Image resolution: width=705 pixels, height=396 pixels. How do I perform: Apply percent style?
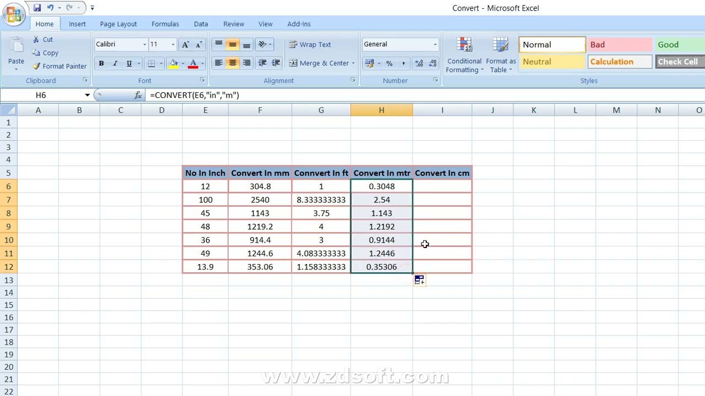[x=389, y=63]
